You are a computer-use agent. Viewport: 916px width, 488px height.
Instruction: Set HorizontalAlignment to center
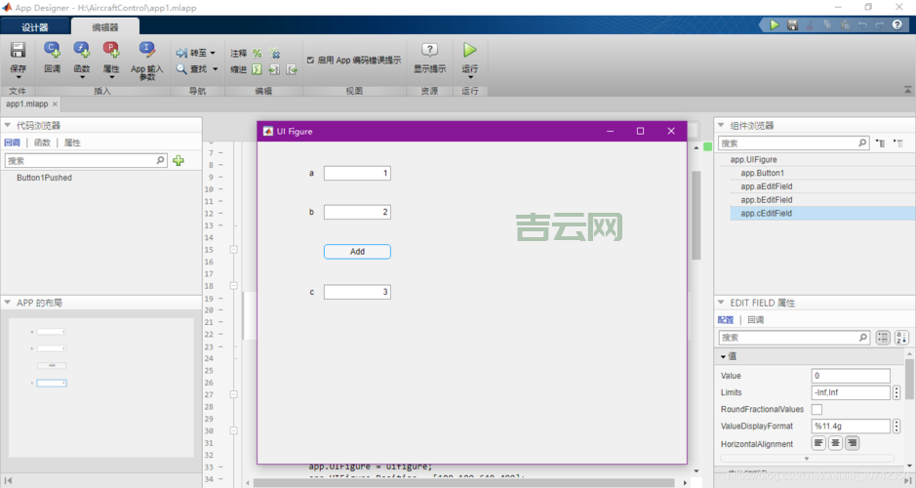pyautogui.click(x=835, y=443)
